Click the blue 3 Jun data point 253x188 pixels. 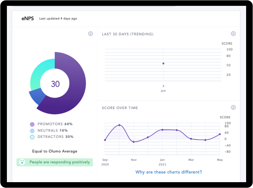(163, 64)
